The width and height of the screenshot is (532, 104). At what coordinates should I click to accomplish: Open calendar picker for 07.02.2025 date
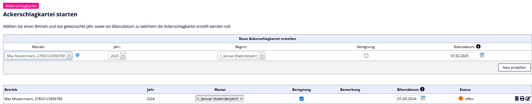482,55
